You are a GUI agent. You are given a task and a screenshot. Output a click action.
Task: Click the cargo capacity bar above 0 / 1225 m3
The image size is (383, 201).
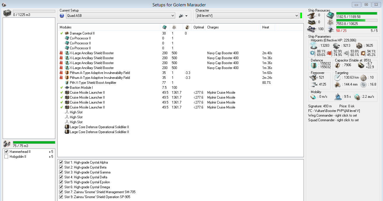coord(34,11)
